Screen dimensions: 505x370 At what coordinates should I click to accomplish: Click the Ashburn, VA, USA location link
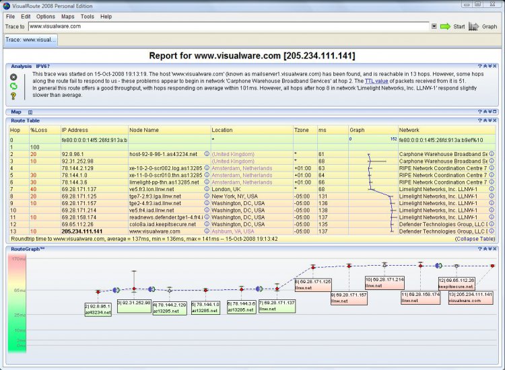click(x=232, y=231)
